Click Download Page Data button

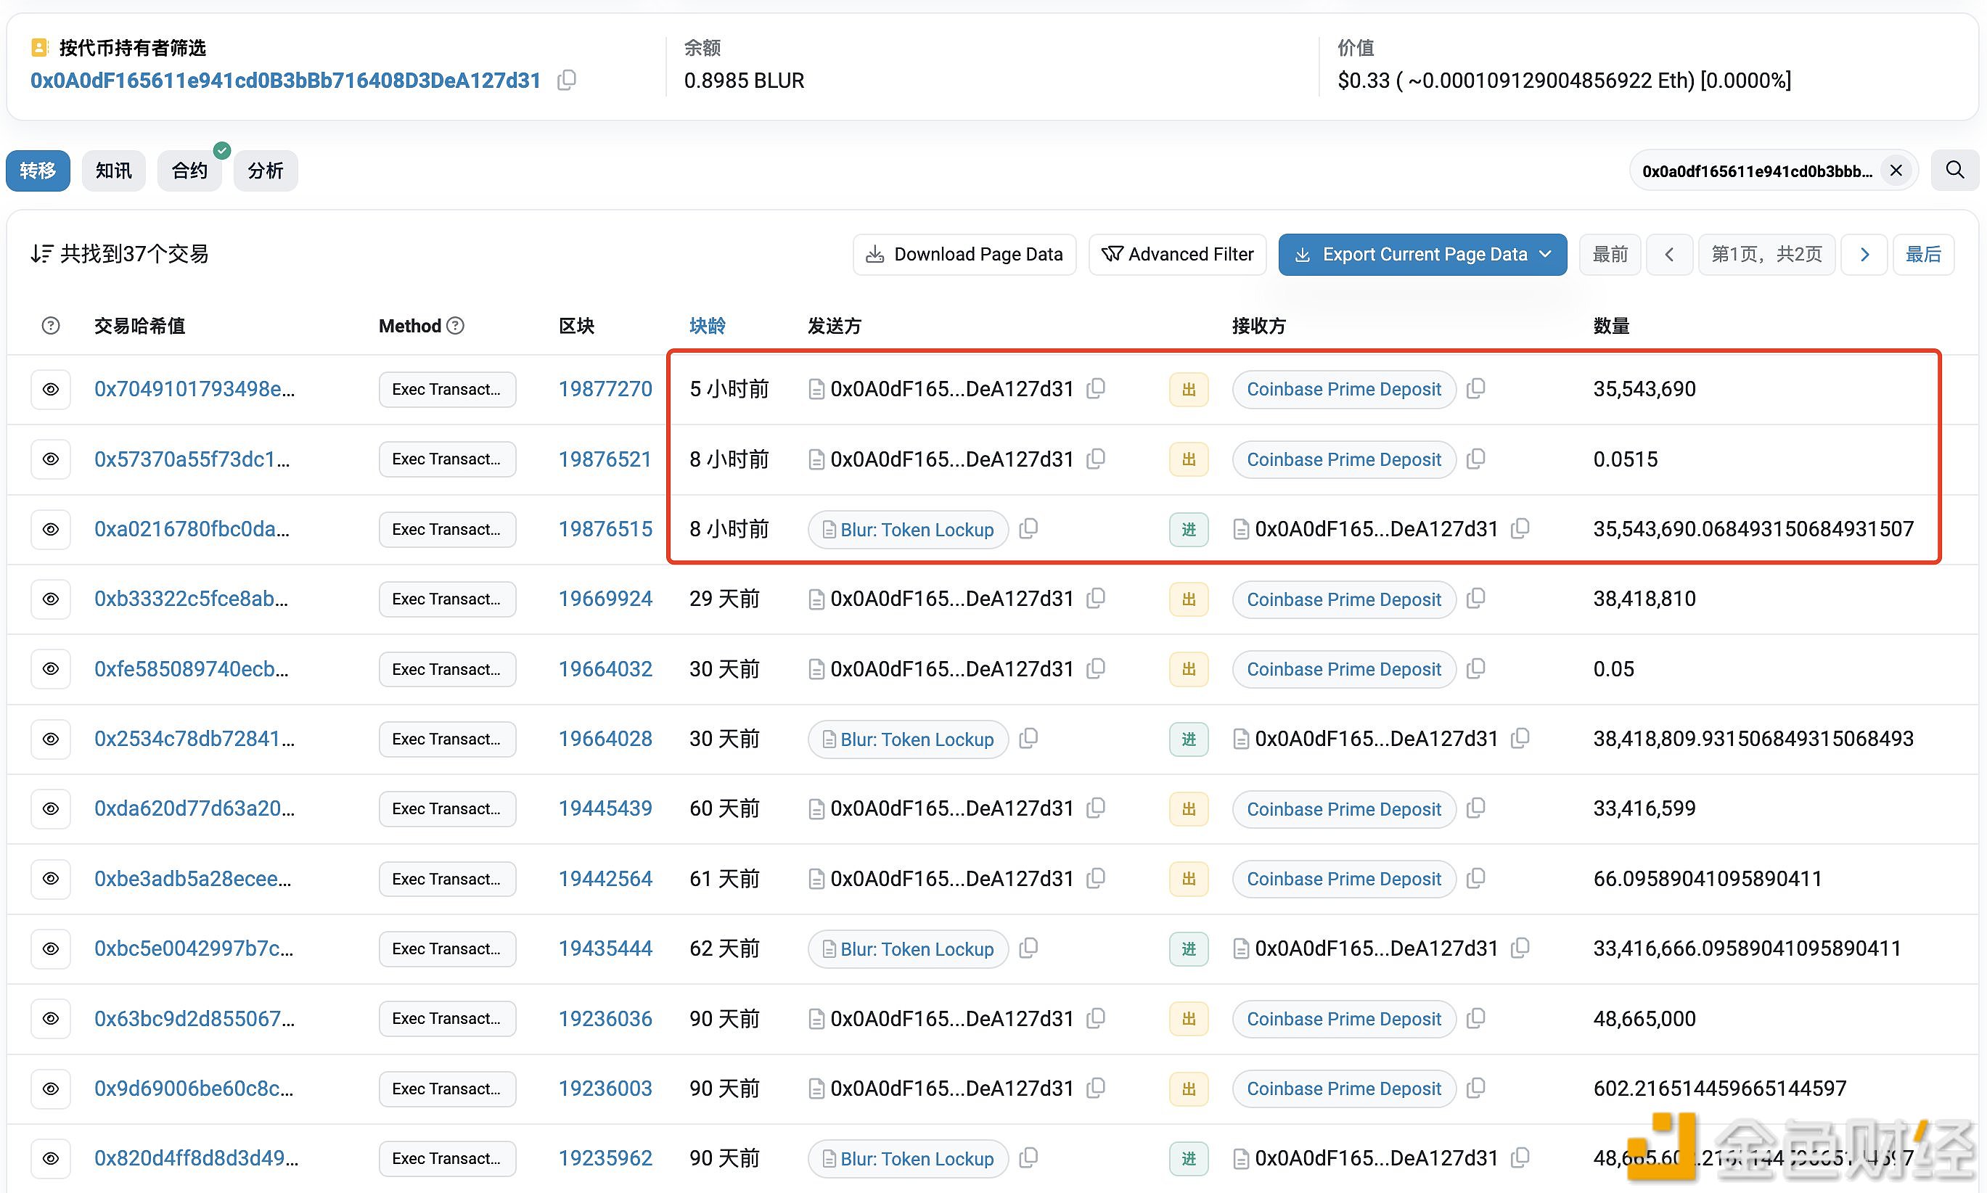coord(964,255)
